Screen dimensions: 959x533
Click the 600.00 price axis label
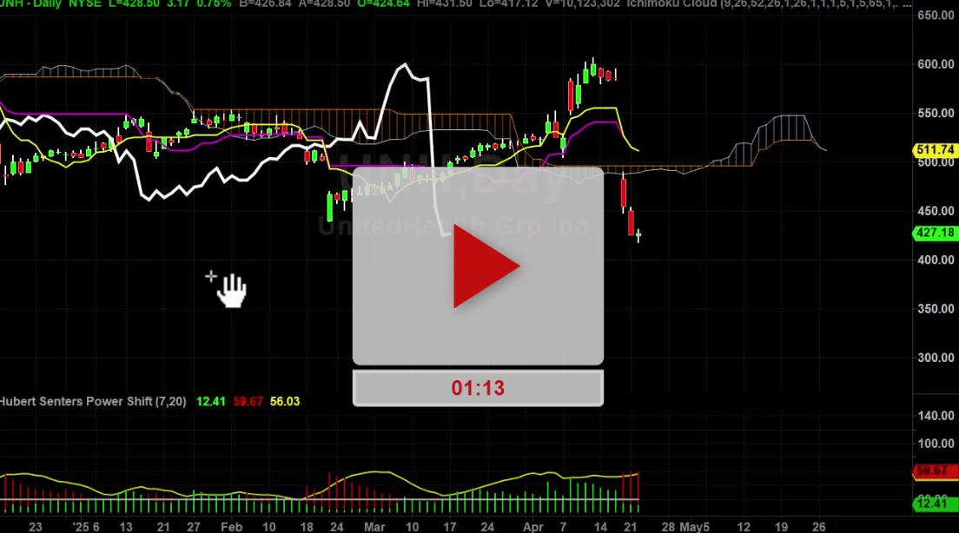coord(936,64)
